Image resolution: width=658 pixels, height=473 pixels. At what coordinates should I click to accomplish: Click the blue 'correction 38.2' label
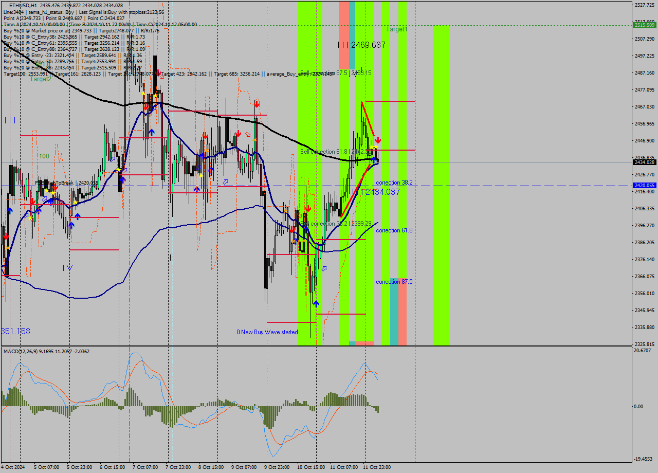(394, 183)
